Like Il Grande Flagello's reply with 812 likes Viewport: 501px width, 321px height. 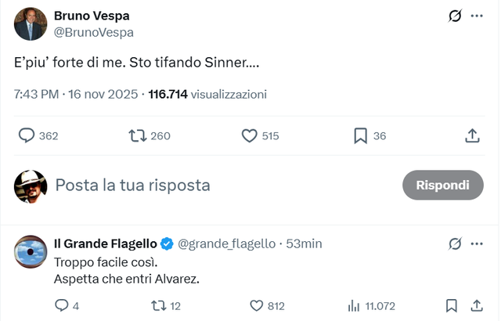tap(256, 306)
